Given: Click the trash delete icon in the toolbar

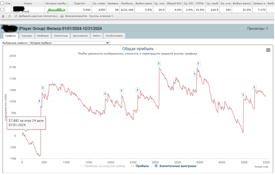Looking at the screenshot, I should coord(3,16).
